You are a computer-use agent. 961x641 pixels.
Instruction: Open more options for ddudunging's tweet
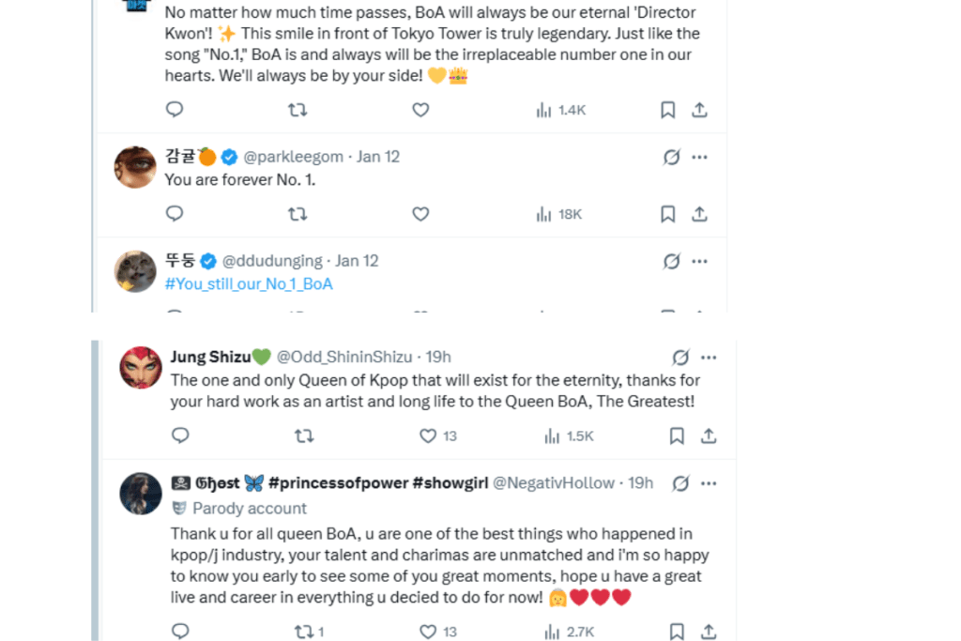(x=700, y=261)
